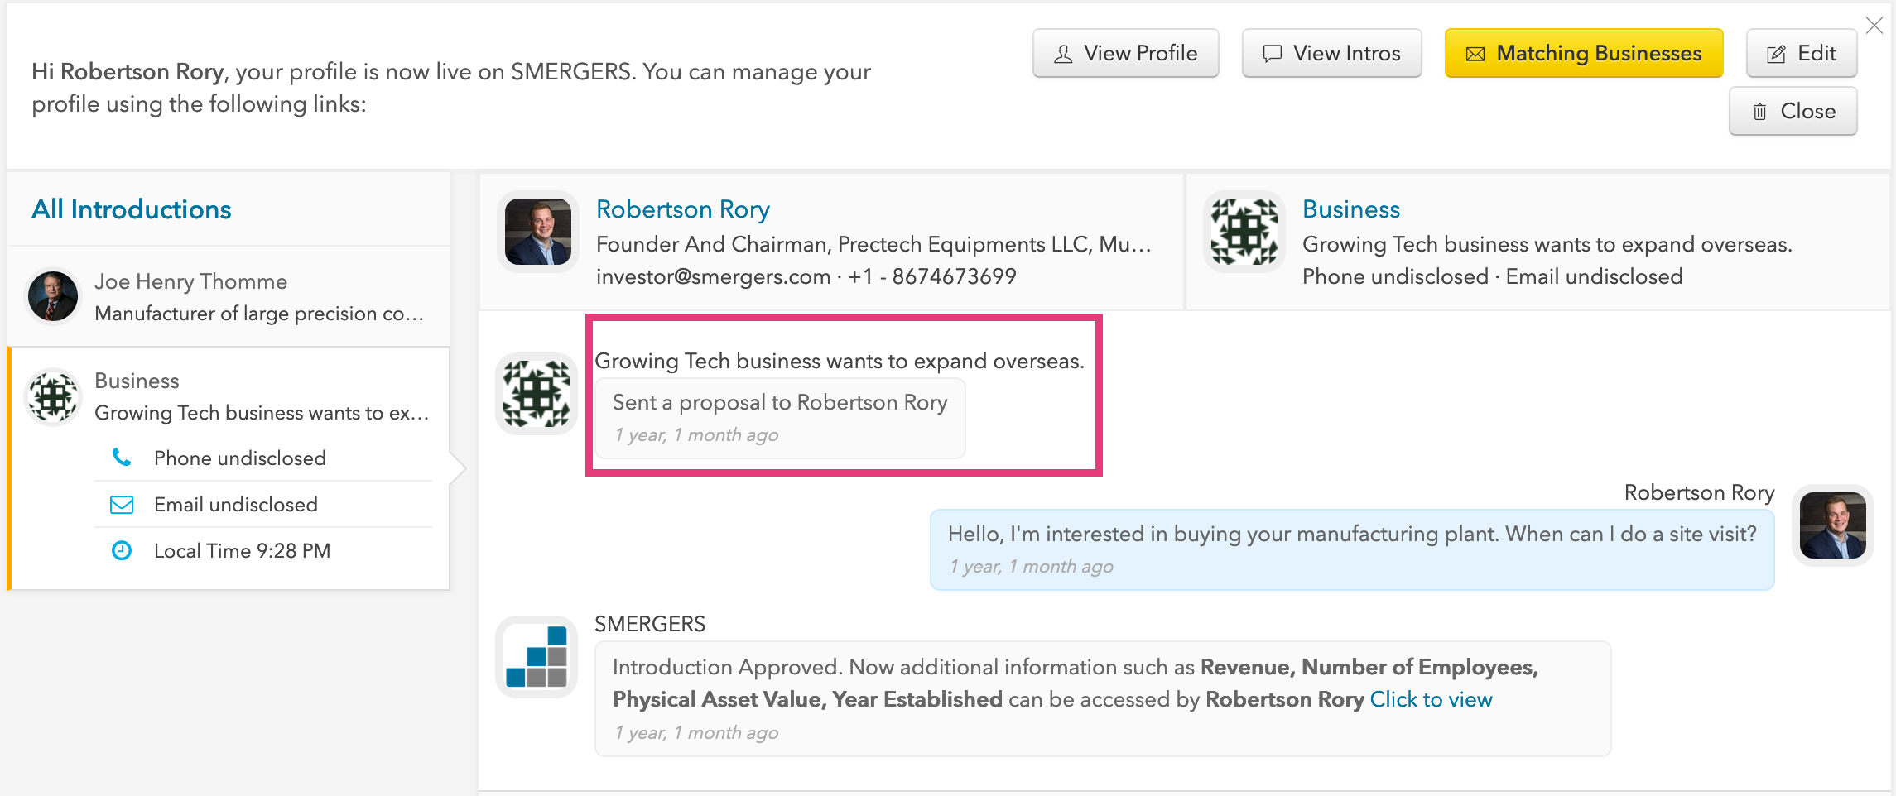Click the clock icon beside Local Time

tap(122, 550)
